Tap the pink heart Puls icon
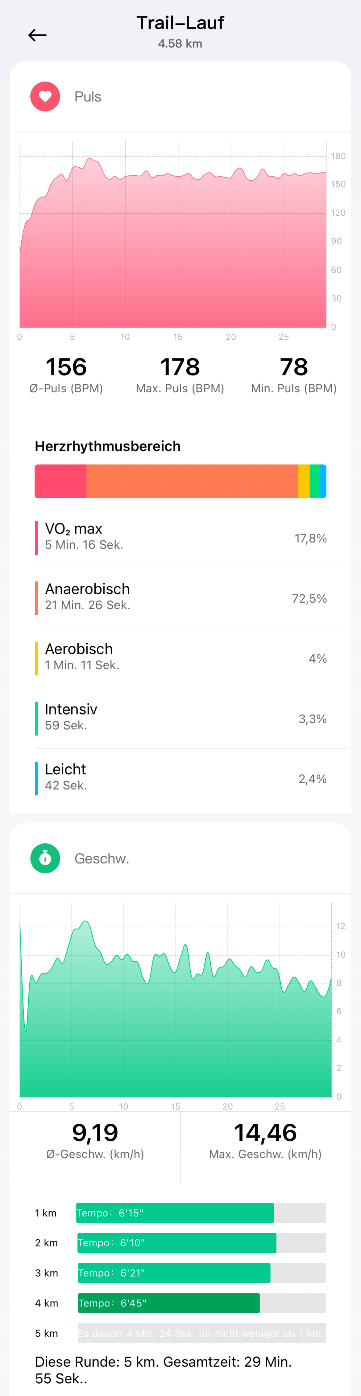 coord(45,96)
